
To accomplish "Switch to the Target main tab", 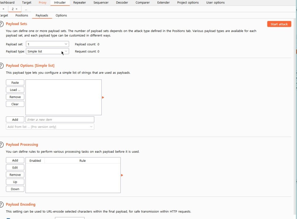I will tap(26, 2).
